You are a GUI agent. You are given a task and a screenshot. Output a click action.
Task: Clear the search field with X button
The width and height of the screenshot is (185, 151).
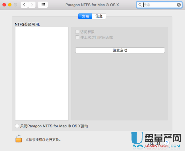[x=179, y=5]
